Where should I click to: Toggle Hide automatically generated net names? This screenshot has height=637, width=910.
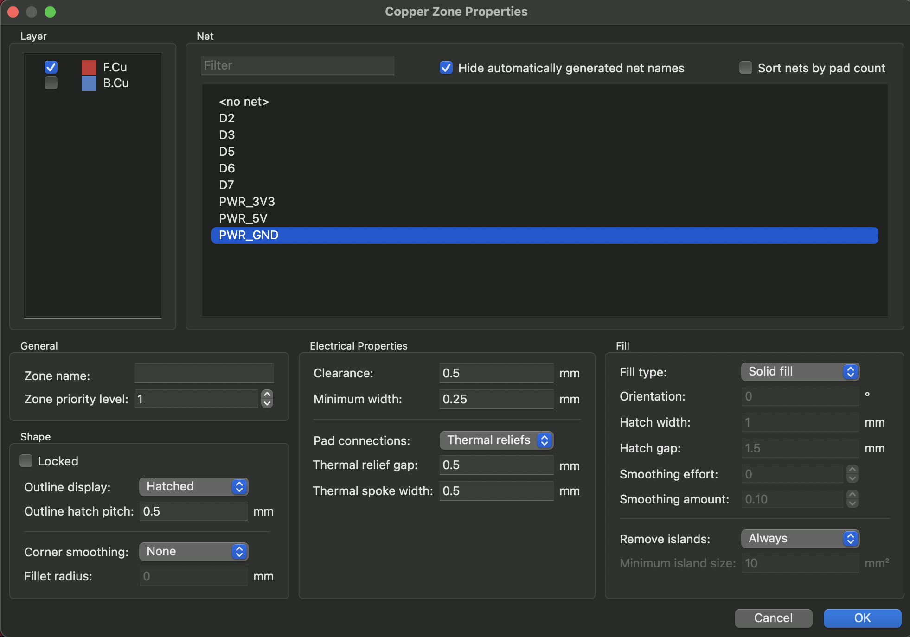(446, 68)
